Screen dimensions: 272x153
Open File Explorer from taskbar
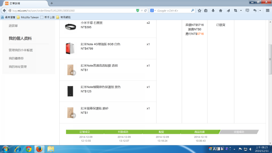point(51,149)
